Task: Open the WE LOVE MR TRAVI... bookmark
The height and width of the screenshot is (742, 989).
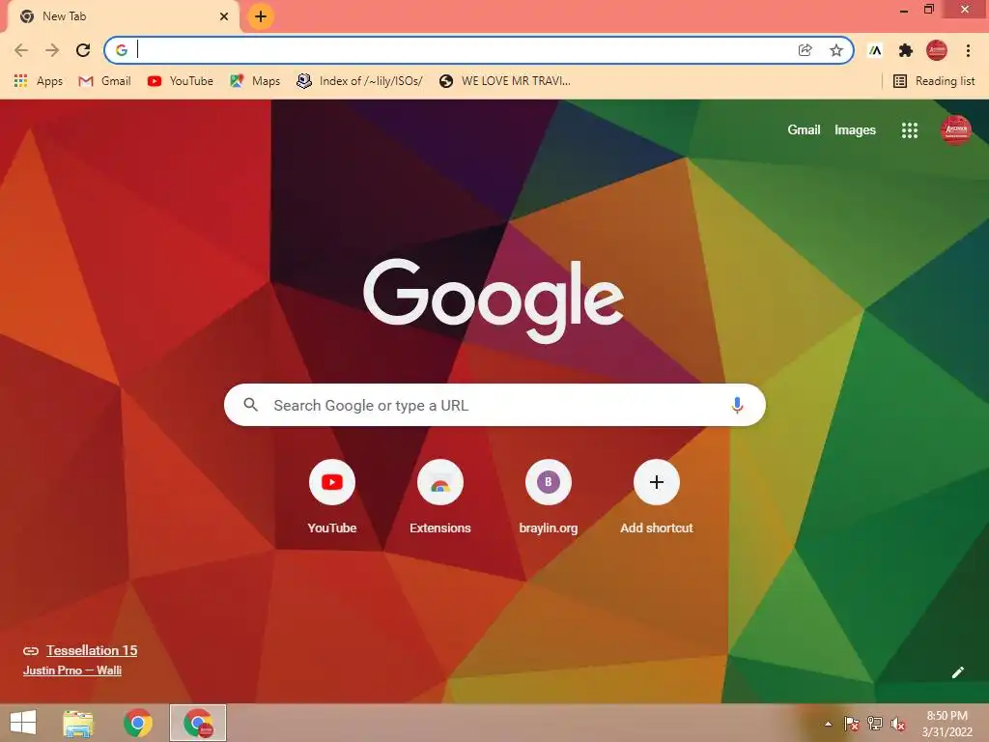Action: point(504,81)
